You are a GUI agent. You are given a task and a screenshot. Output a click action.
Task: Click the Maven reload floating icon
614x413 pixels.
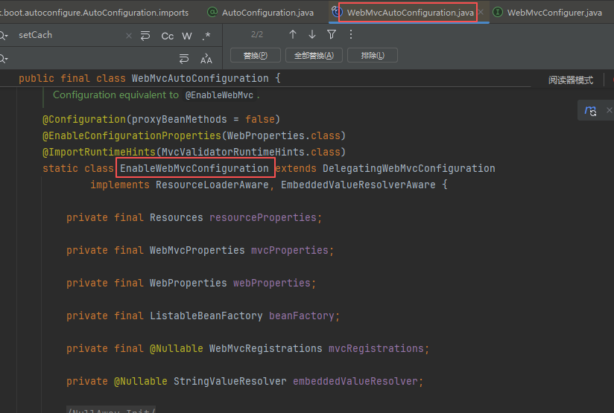pyautogui.click(x=590, y=111)
